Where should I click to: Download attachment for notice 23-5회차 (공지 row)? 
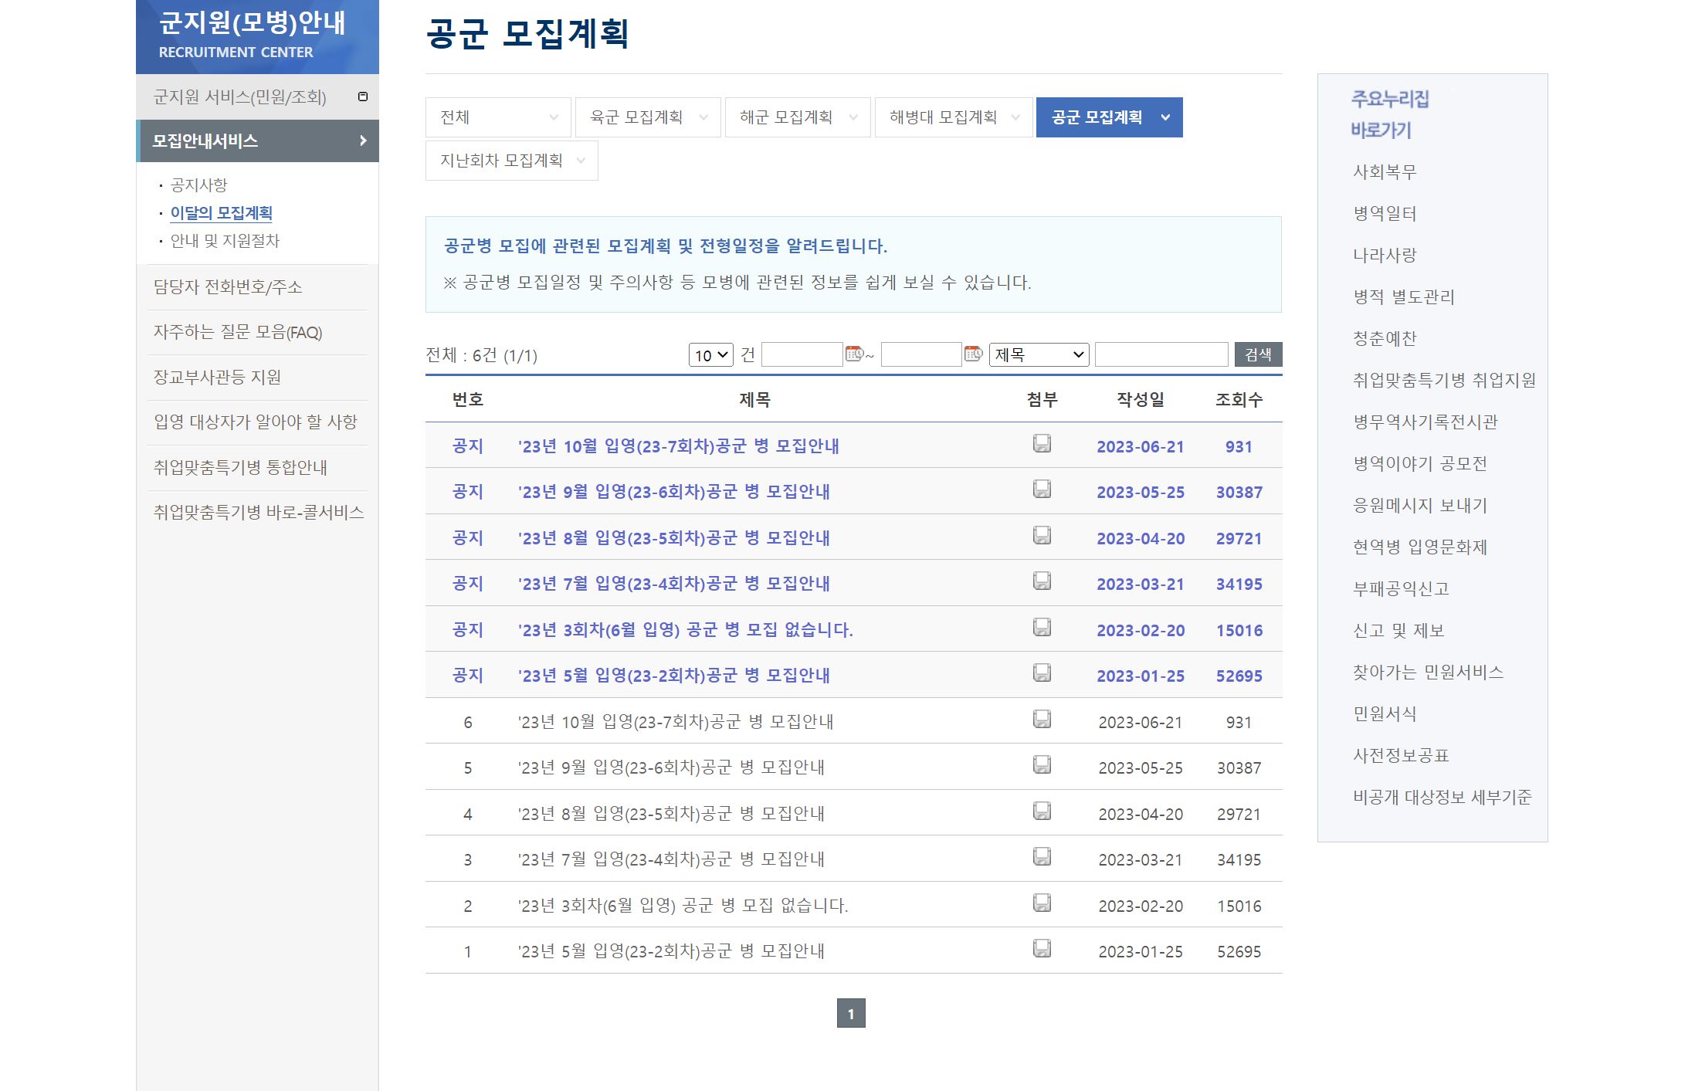point(1042,535)
